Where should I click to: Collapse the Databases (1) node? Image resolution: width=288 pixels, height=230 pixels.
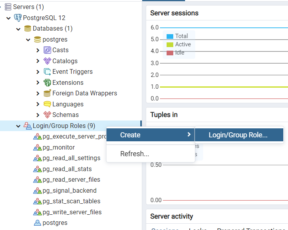click(x=18, y=29)
